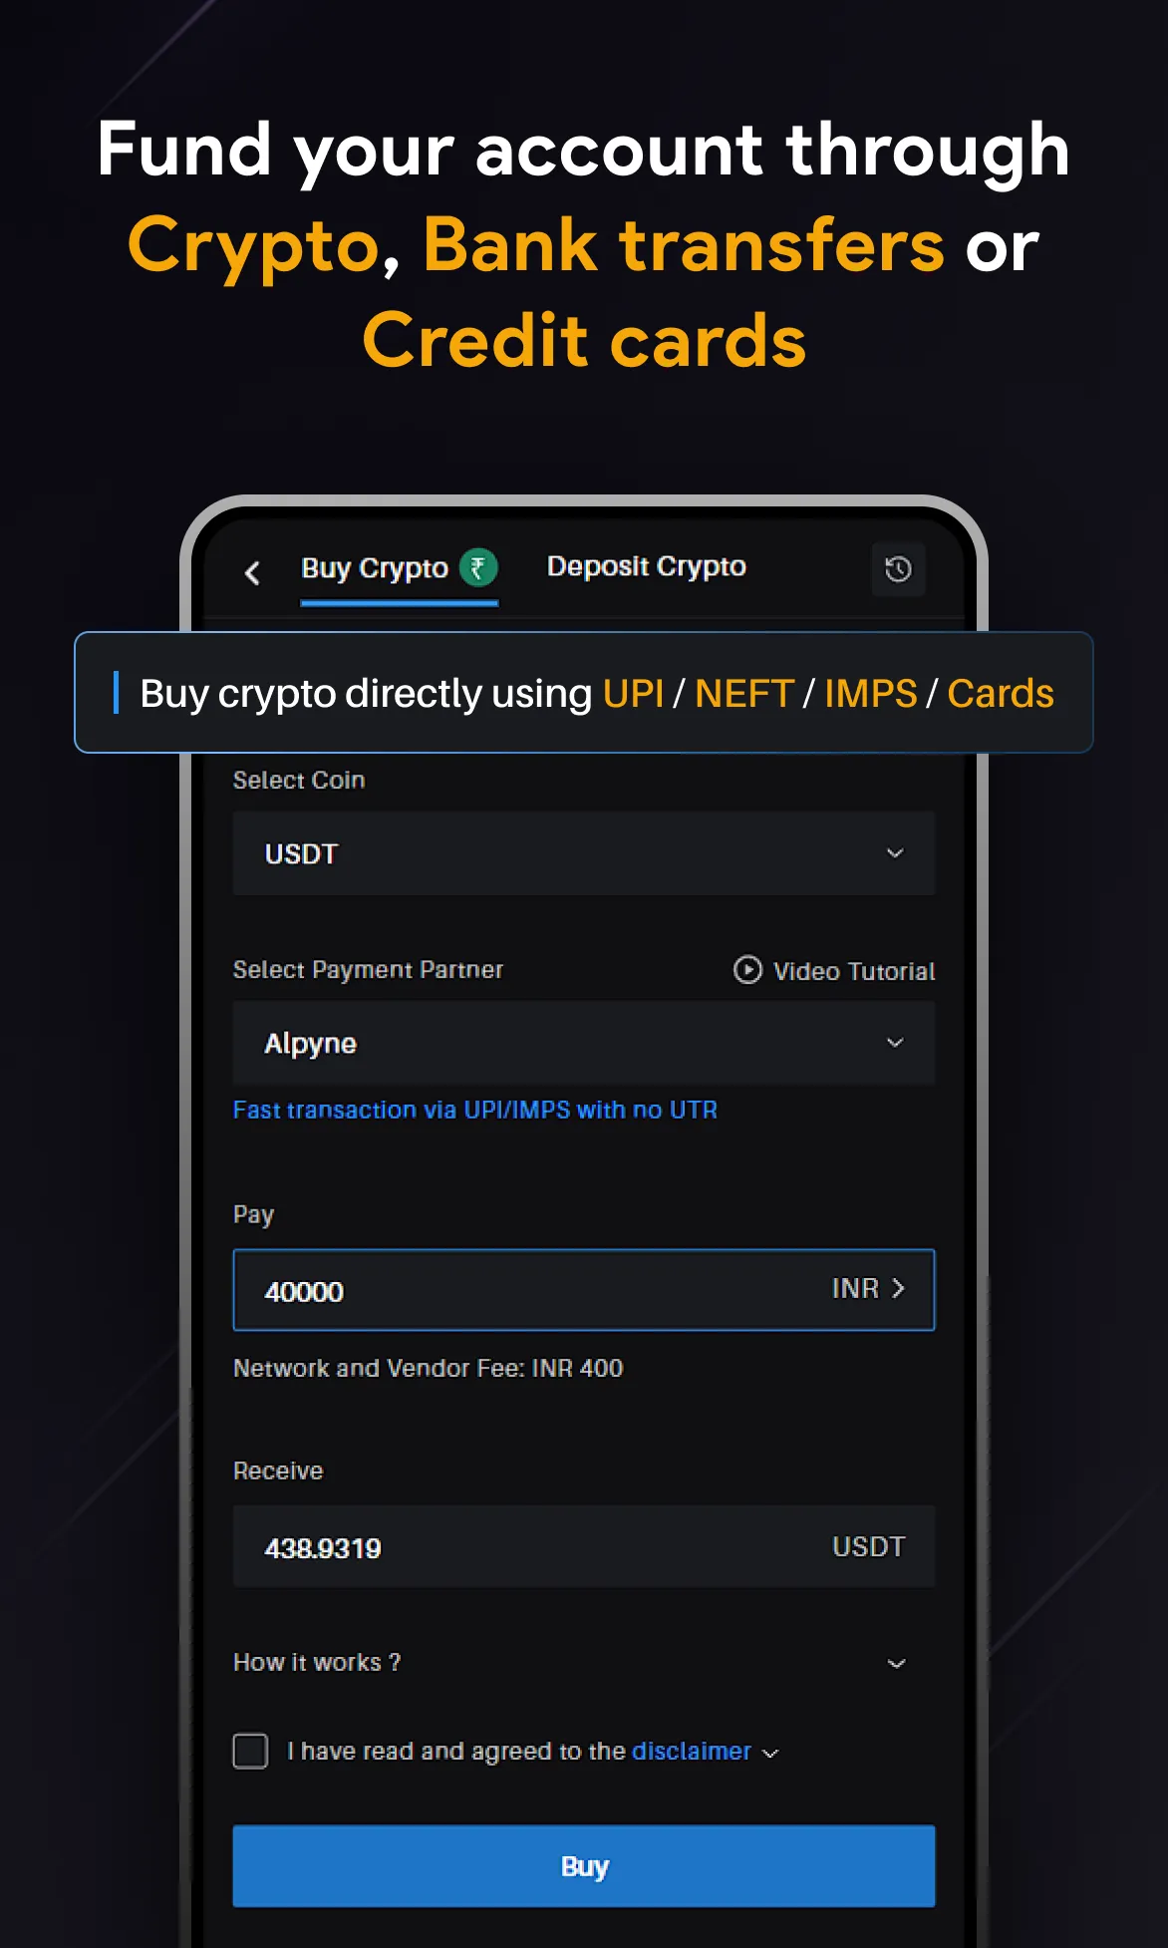Check the disclaimer agreement checkbox
This screenshot has height=1948, width=1168.
250,1750
